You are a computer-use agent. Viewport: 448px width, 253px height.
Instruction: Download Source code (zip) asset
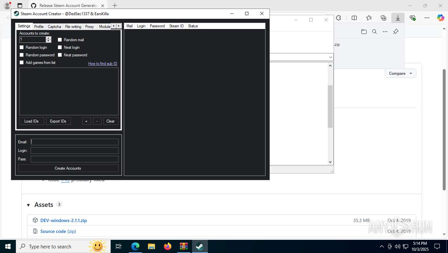click(x=58, y=231)
